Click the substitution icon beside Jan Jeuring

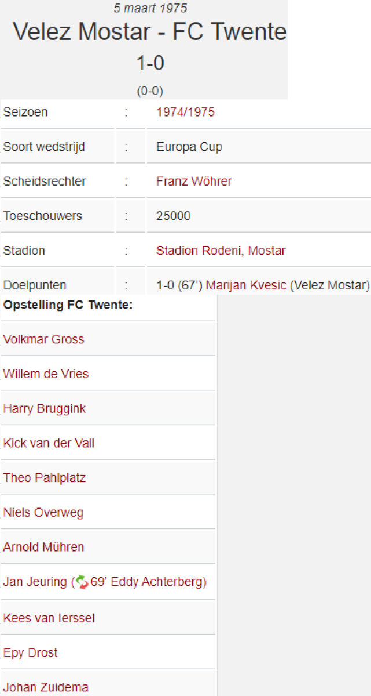(x=80, y=582)
